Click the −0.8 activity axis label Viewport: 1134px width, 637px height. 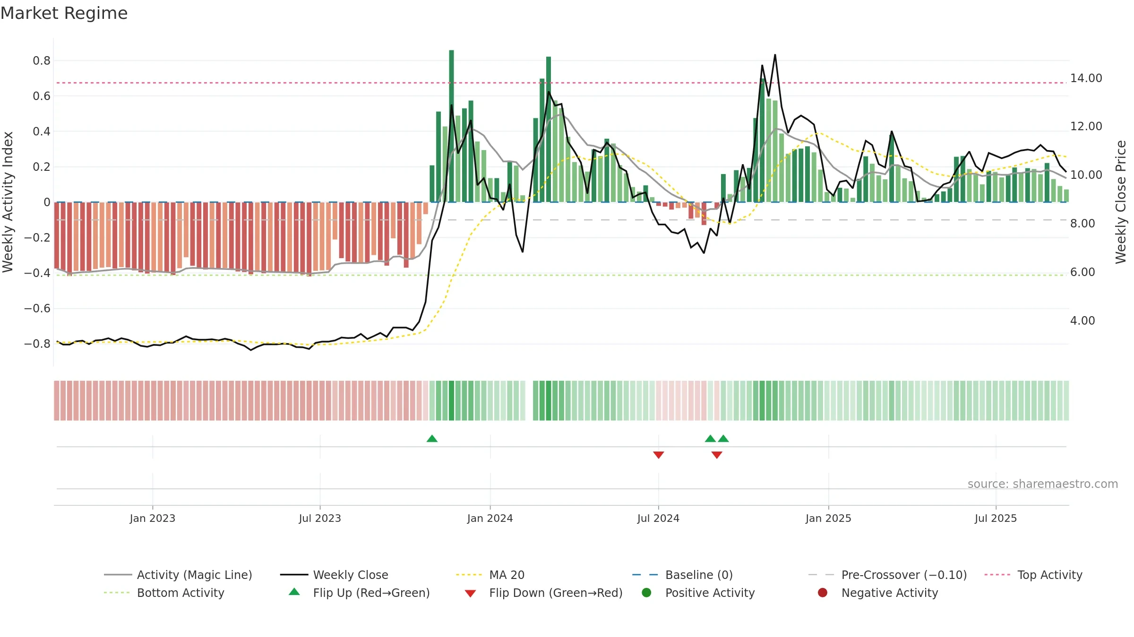pyautogui.click(x=37, y=344)
